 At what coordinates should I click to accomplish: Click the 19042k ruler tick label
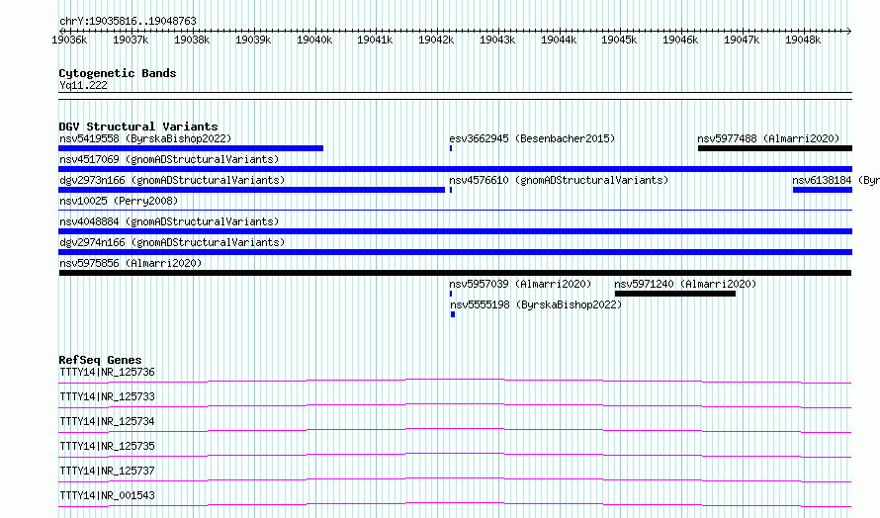[437, 40]
